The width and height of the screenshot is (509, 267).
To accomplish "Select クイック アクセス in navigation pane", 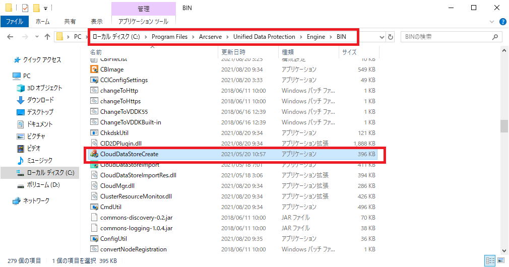I will pos(42,59).
